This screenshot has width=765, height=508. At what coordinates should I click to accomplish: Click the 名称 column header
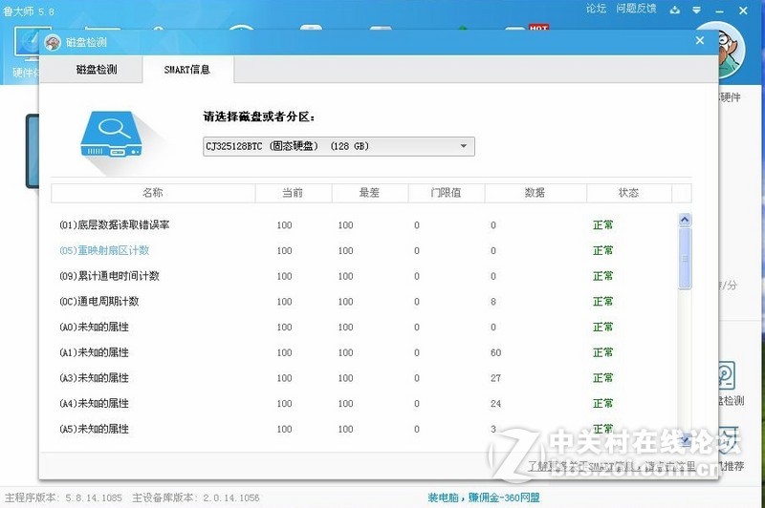pos(153,192)
